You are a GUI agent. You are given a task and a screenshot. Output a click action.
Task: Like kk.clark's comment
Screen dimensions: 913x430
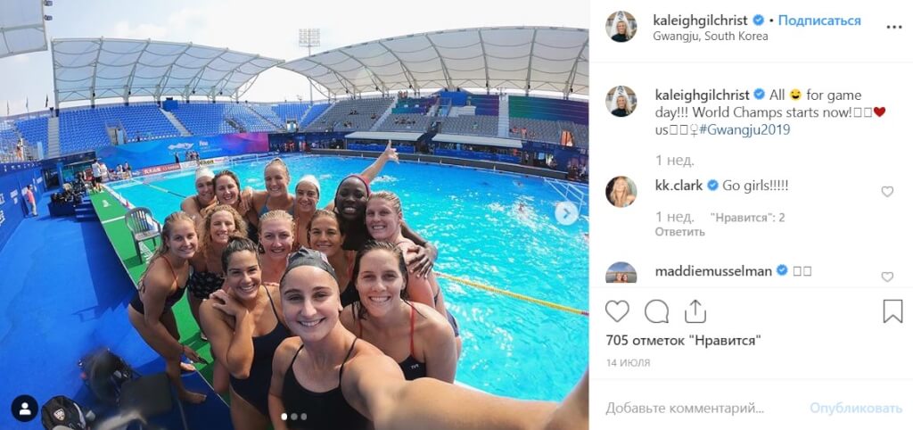point(887,192)
